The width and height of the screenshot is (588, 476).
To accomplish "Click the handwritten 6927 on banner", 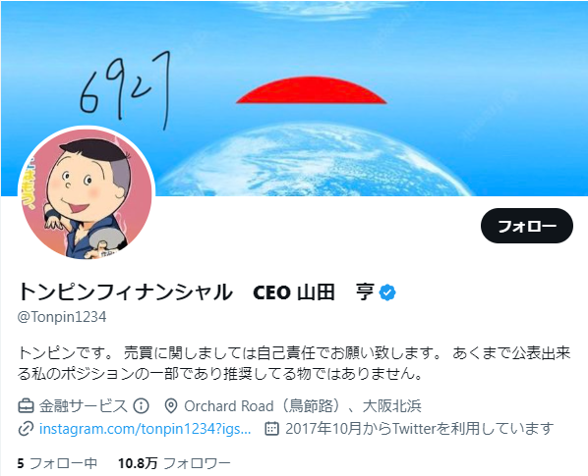I will (x=126, y=90).
